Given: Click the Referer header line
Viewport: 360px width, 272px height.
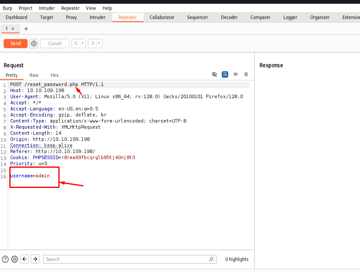Looking at the screenshot, I should (x=53, y=152).
